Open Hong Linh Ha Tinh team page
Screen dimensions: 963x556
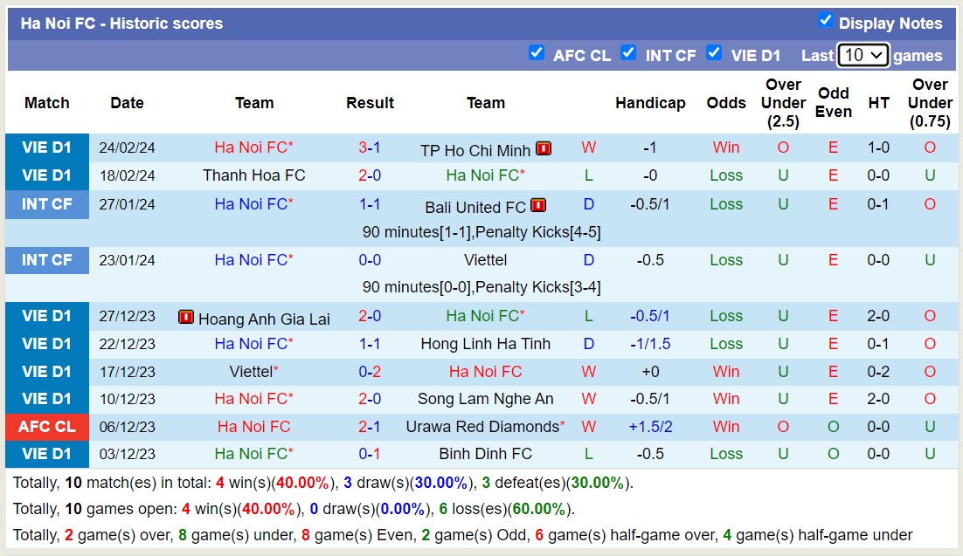(486, 344)
